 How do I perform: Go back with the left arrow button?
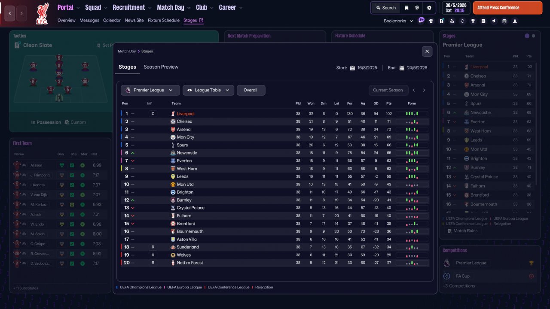point(9,13)
